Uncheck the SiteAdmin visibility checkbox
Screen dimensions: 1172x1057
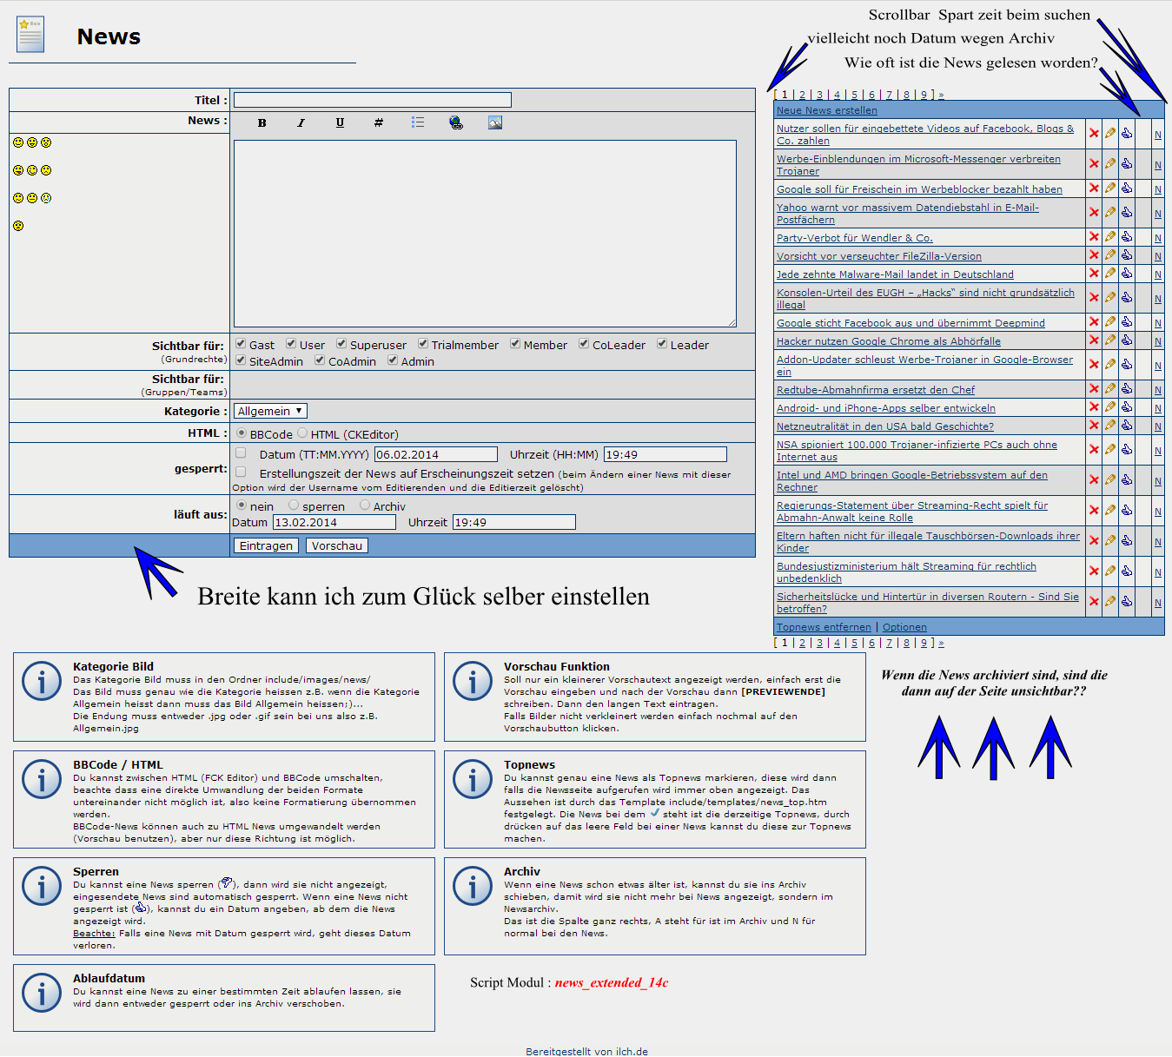(x=241, y=360)
